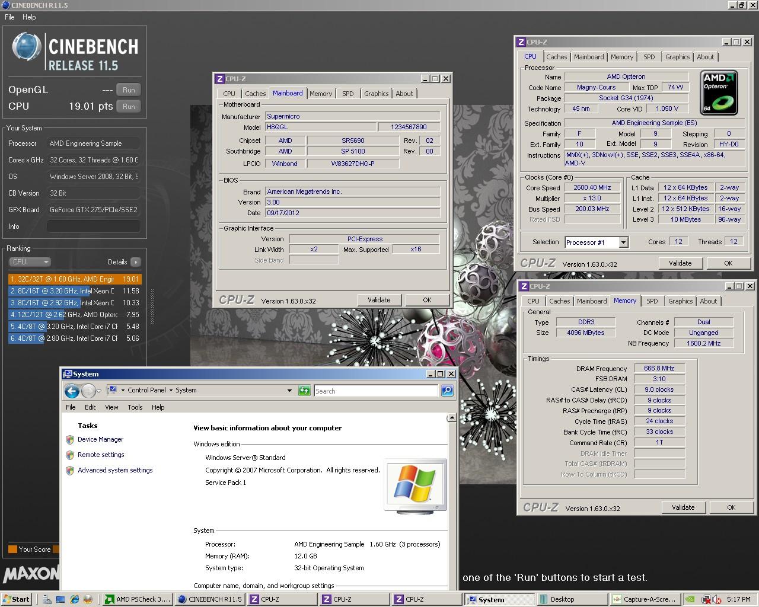Viewport: 759px width, 607px height.
Task: Select the 4C/8T 2.80 GHz Core i7 ranking entry
Action: 75,338
